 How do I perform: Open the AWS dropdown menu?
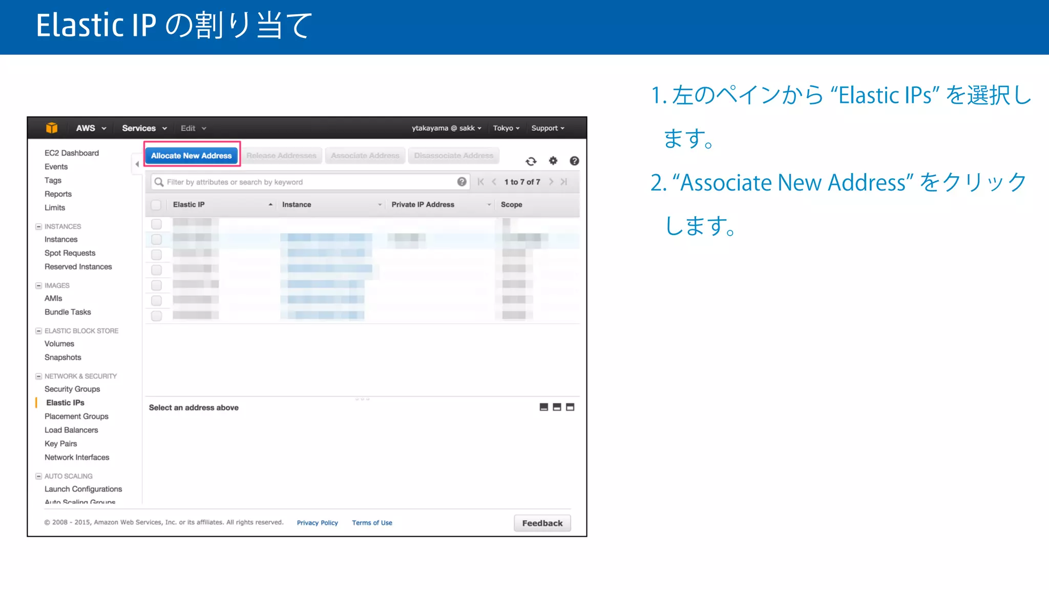point(91,128)
